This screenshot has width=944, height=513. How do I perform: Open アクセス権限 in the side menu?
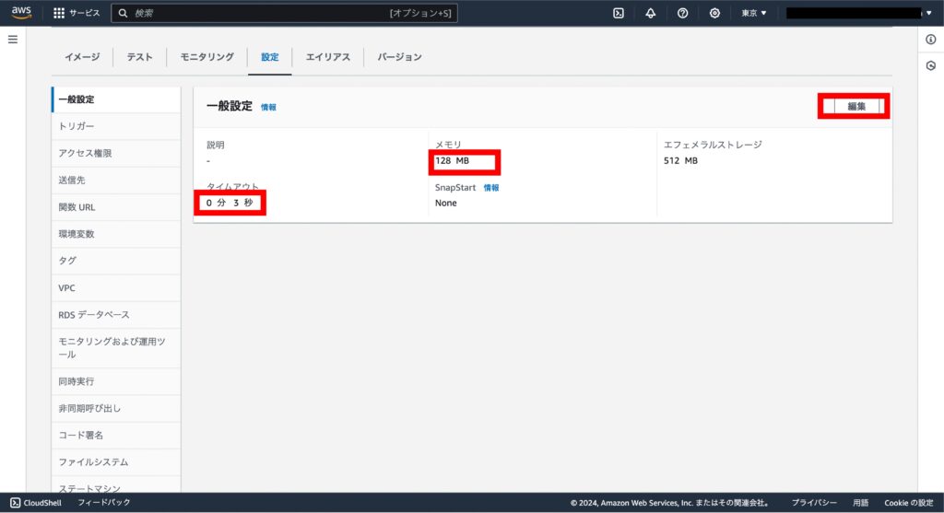click(x=116, y=154)
